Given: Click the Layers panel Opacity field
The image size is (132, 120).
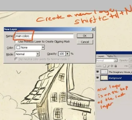Looking at the screenshot, I should (130, 60).
